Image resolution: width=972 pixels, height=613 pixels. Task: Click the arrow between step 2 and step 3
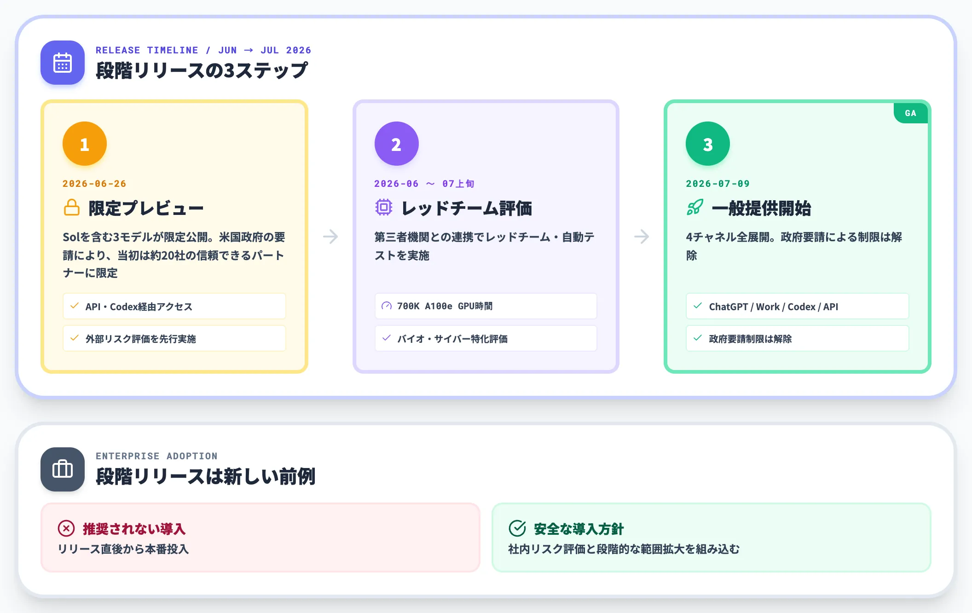(642, 237)
